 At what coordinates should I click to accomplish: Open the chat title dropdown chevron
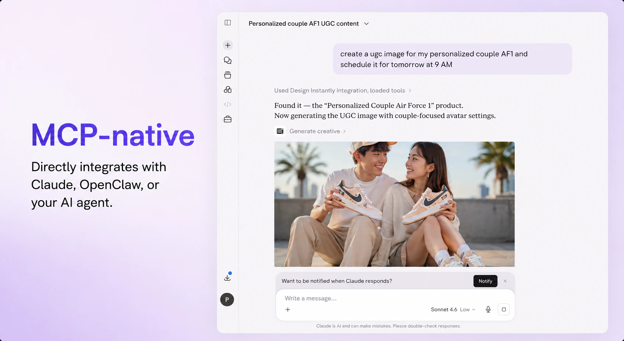pos(366,24)
